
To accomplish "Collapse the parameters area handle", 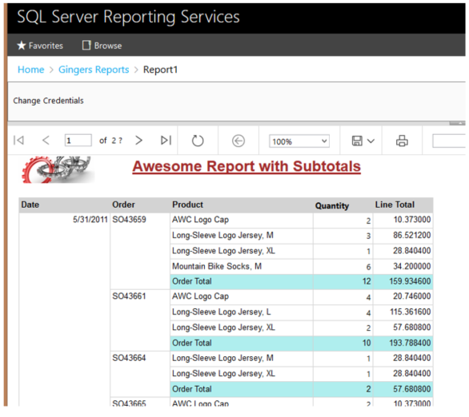I will pos(457,123).
